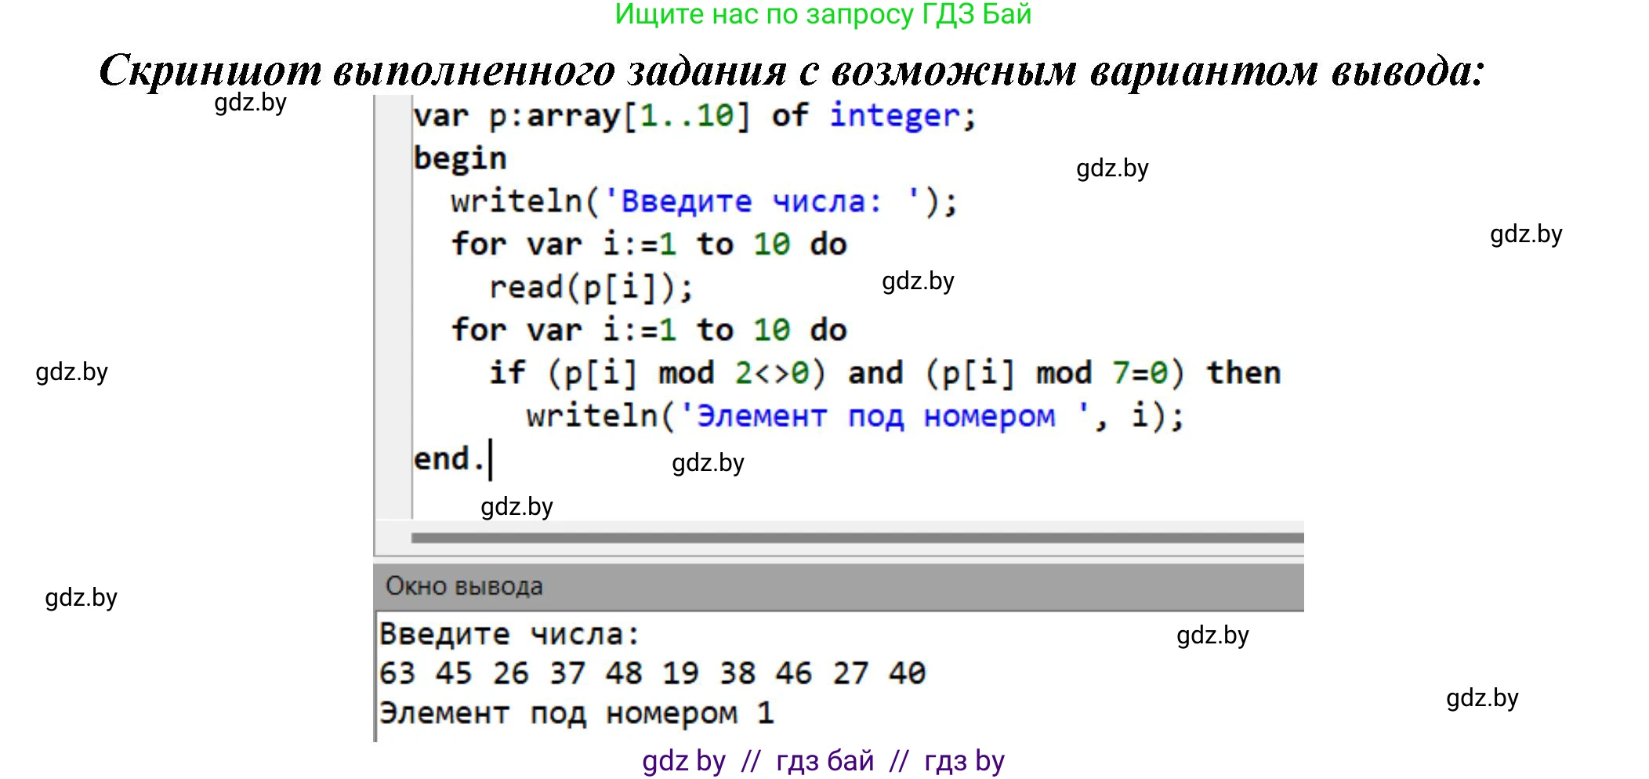The height and width of the screenshot is (779, 1649).
Task: Click 'Введите числа:' in the output window
Action: pyautogui.click(x=509, y=634)
